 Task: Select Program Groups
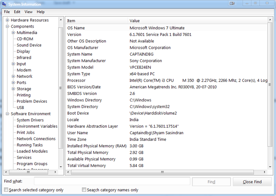point(32,164)
